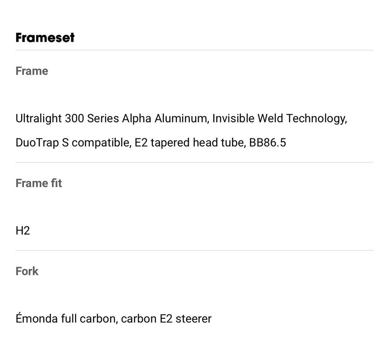Image resolution: width=389 pixels, height=339 pixels.
Task: Click the word compatible in frame description
Action: pos(101,143)
